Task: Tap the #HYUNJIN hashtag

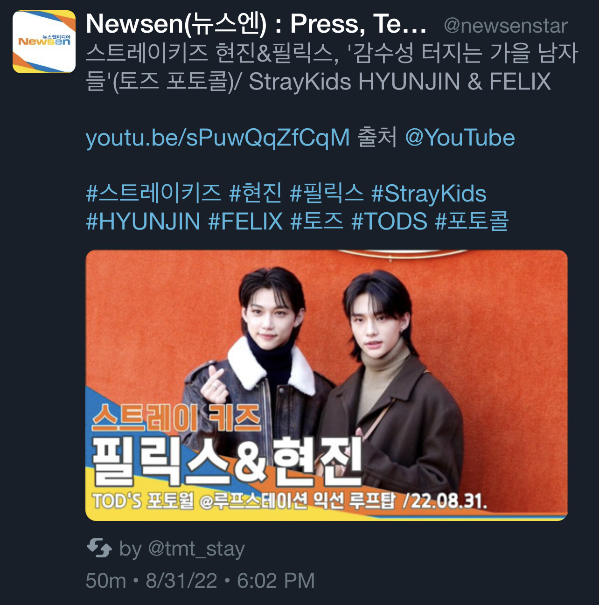Action: point(143,221)
